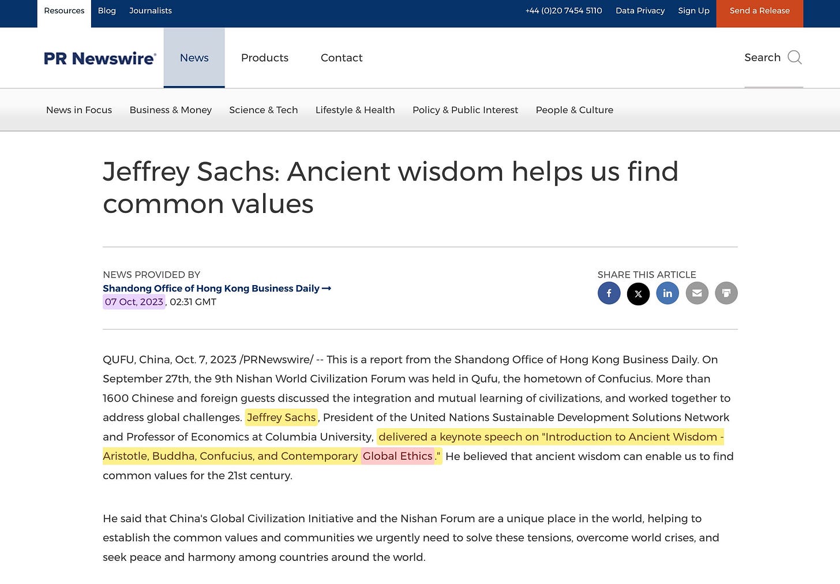Screen dimensions: 840x584
Task: Select the News main menu item
Action: click(x=194, y=58)
